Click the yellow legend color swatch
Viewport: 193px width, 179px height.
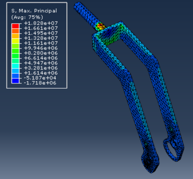15,41
